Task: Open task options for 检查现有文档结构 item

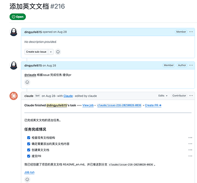Action: pos(190,138)
